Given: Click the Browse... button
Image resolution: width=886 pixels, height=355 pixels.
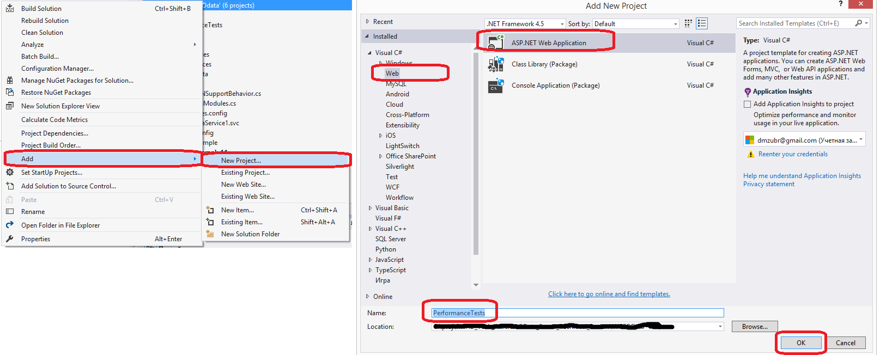Looking at the screenshot, I should [755, 326].
